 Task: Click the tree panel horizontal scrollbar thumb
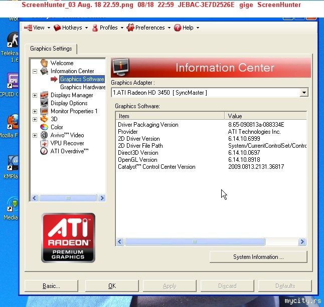point(68,198)
